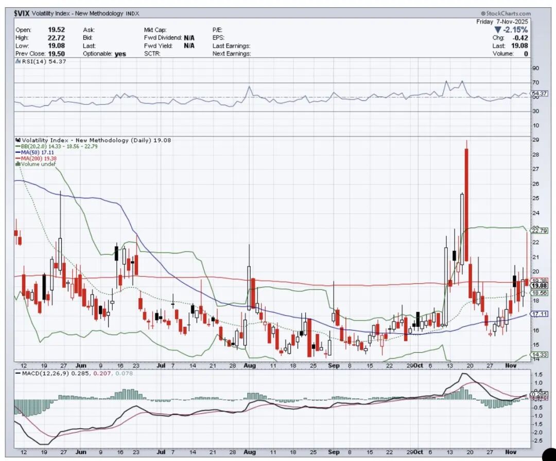Select the Prev Close value 19.50
The width and height of the screenshot is (556, 461).
pyautogui.click(x=57, y=53)
